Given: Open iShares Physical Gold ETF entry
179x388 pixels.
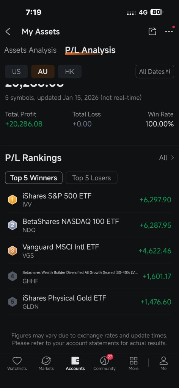Looking at the screenshot, I should (89, 302).
